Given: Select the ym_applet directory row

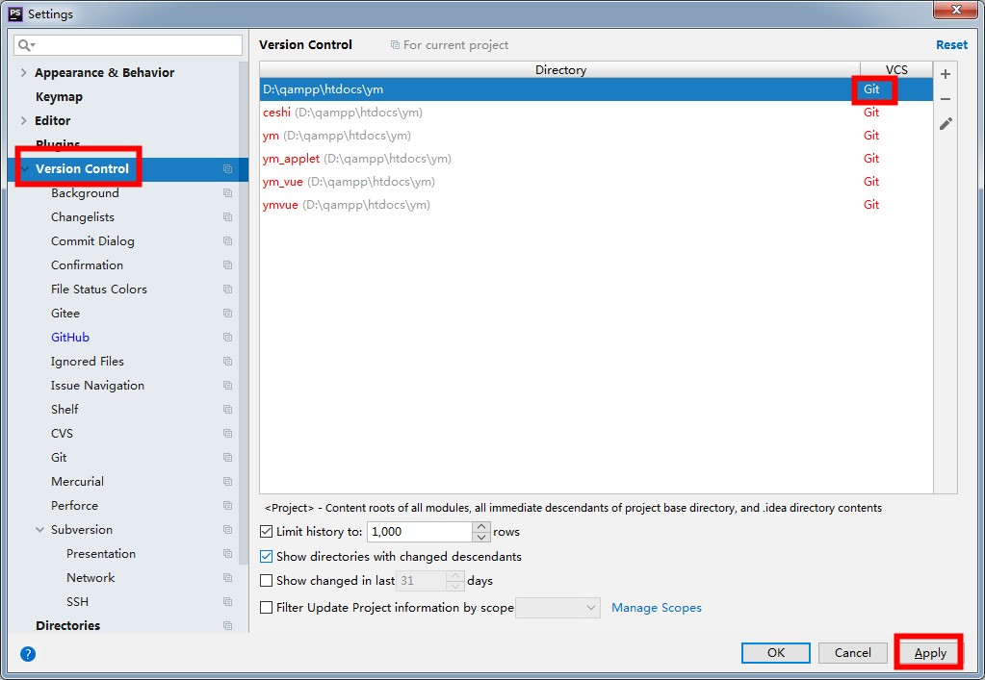Looking at the screenshot, I should pos(596,159).
